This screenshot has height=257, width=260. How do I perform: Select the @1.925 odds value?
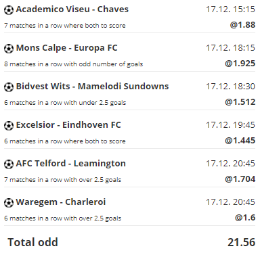pos(240,64)
